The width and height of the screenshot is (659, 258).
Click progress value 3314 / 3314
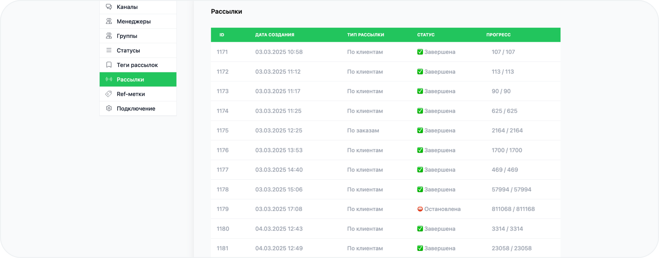pyautogui.click(x=507, y=229)
